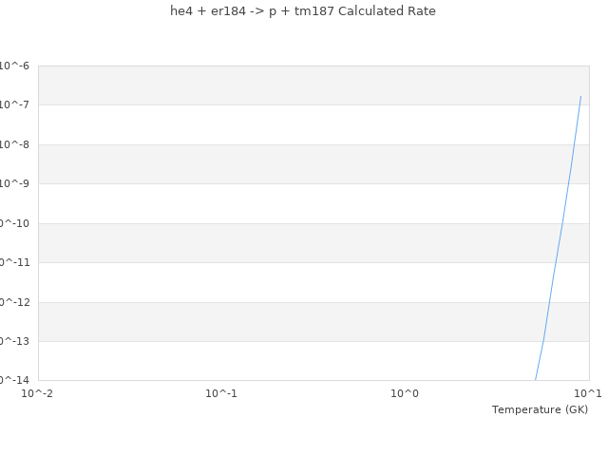608x456 pixels.
Task: Click the blue curve's bottom end at 10^-14
Action: pos(536,379)
